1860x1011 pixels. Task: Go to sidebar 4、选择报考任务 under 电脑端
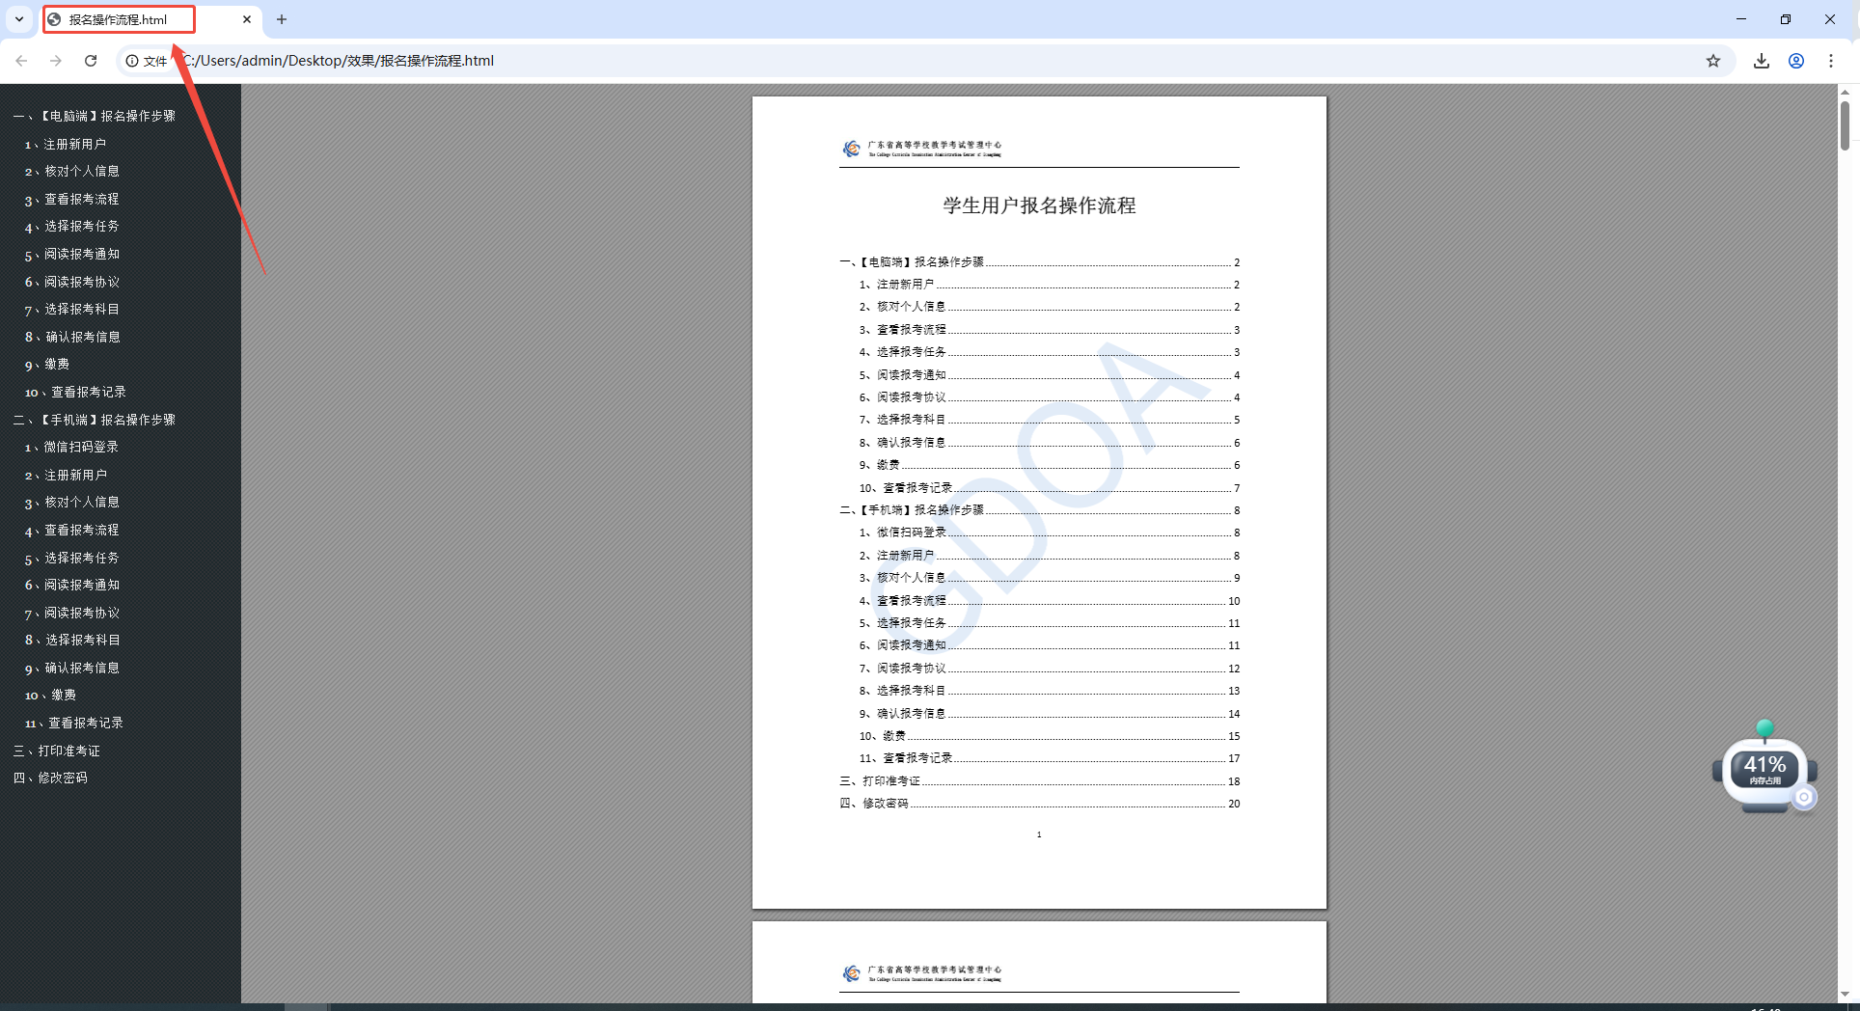click(72, 226)
